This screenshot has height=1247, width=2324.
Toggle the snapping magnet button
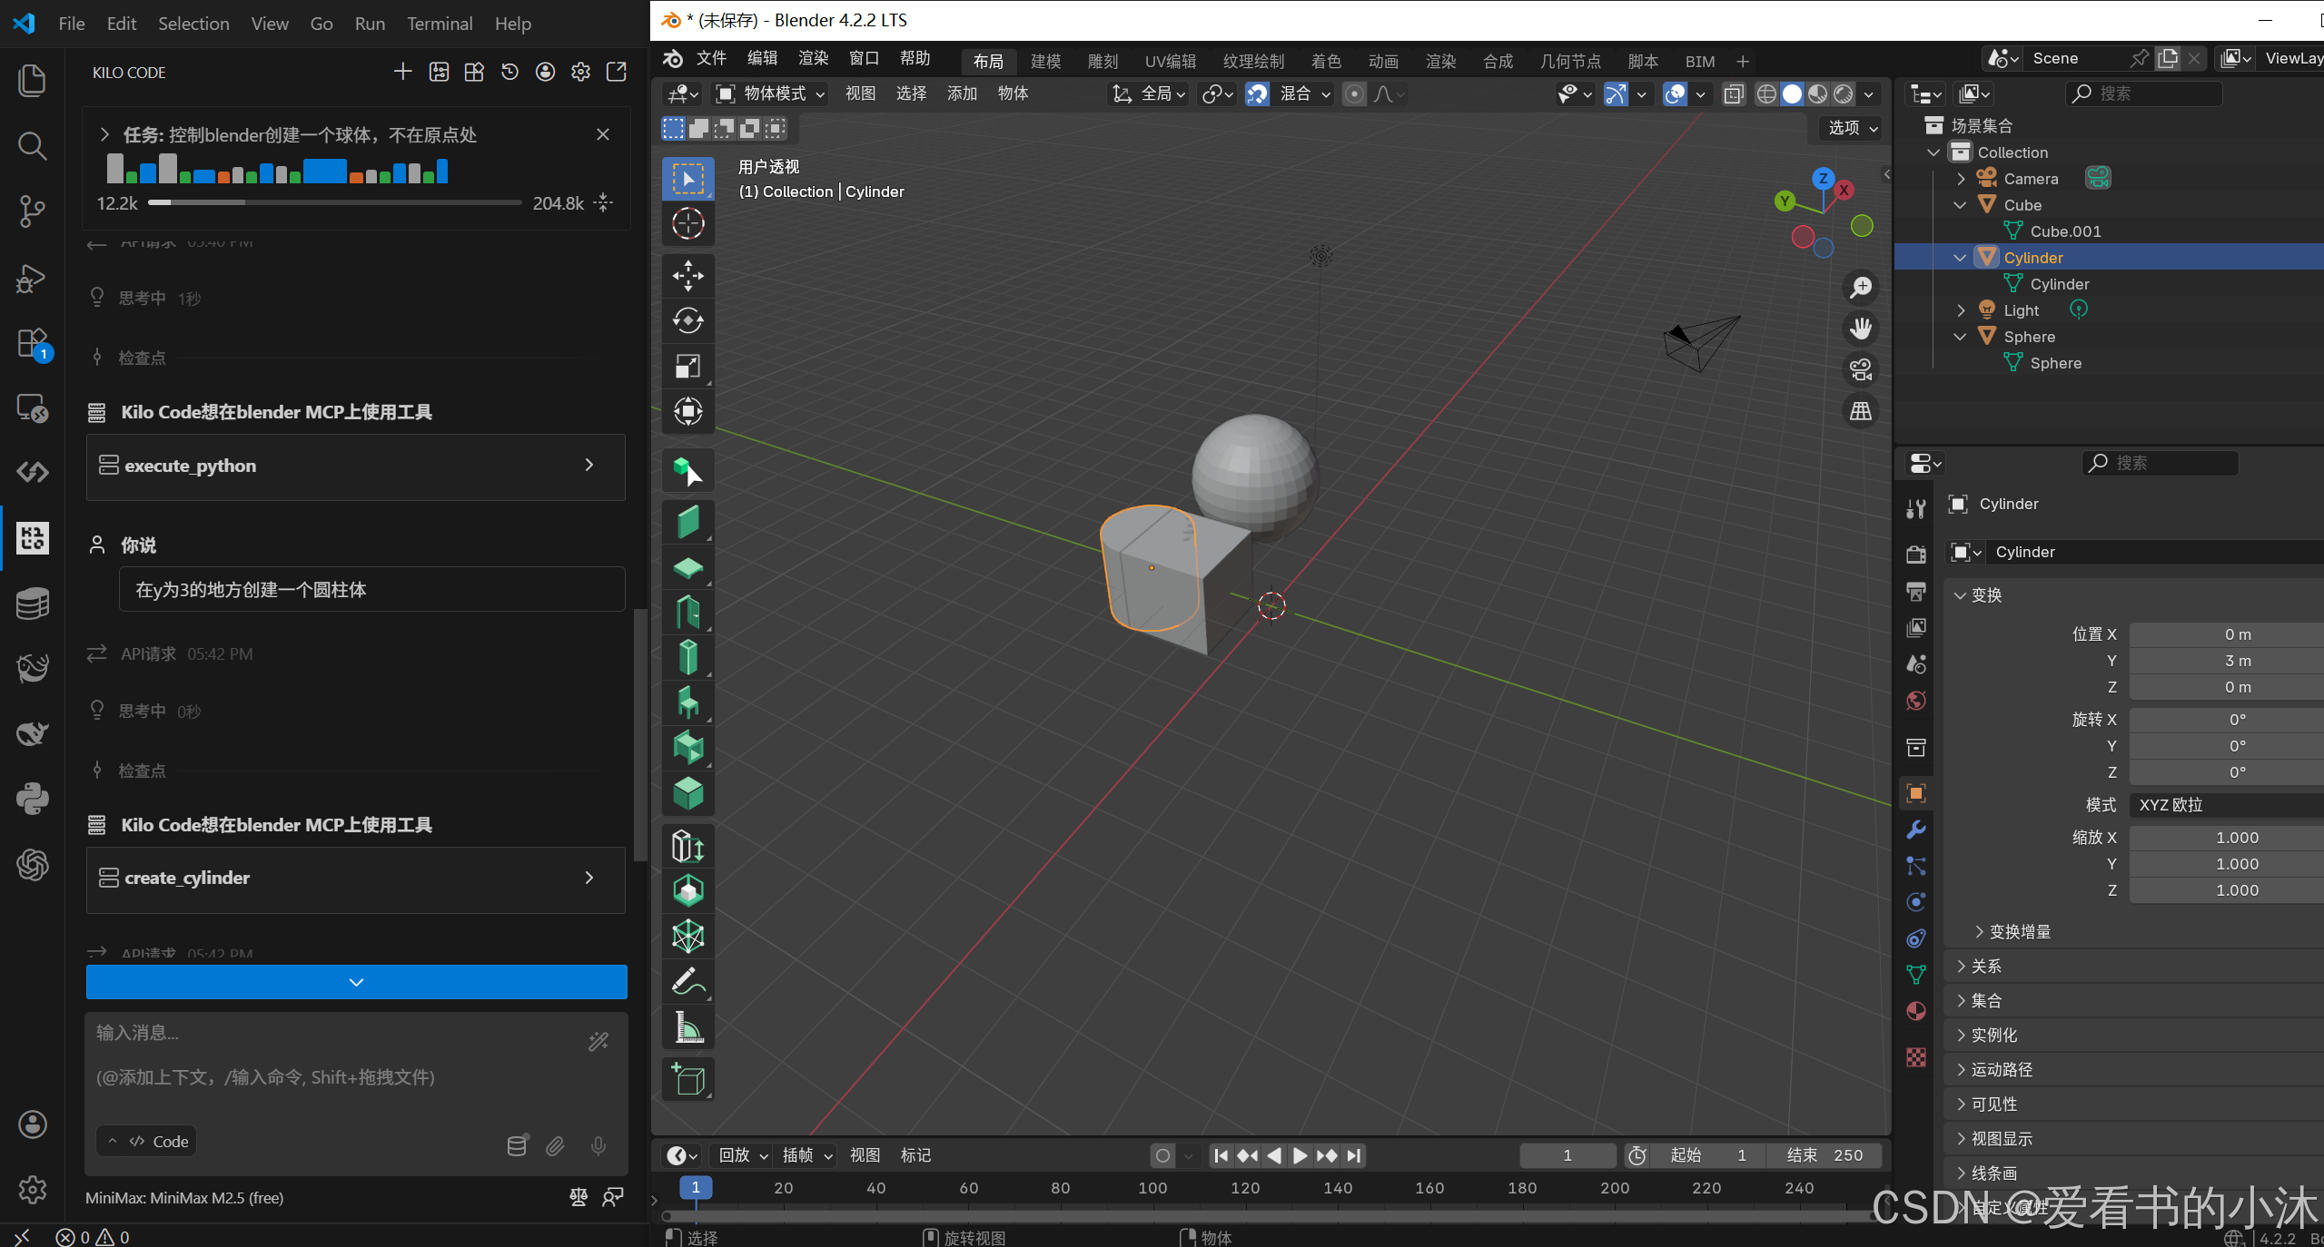point(1257,93)
